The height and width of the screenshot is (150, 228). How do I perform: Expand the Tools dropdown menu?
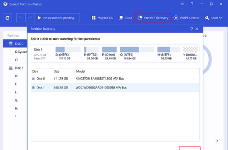click(213, 18)
